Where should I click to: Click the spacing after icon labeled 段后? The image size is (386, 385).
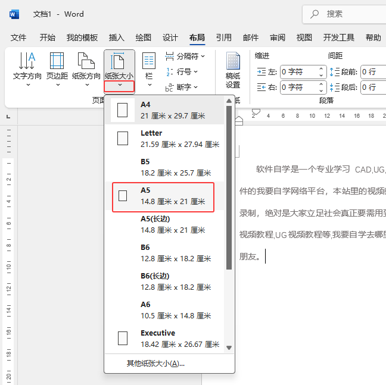[335, 87]
